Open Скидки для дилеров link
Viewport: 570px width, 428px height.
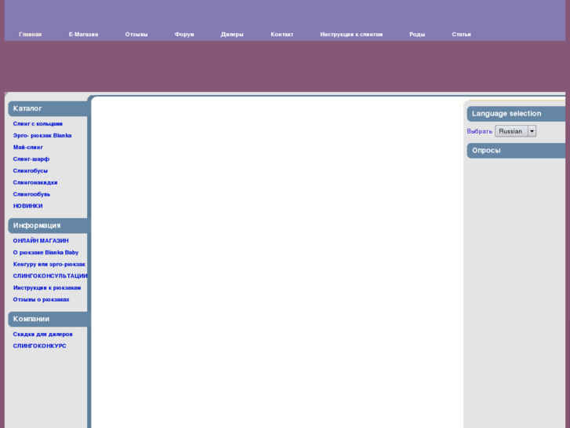[x=43, y=335]
